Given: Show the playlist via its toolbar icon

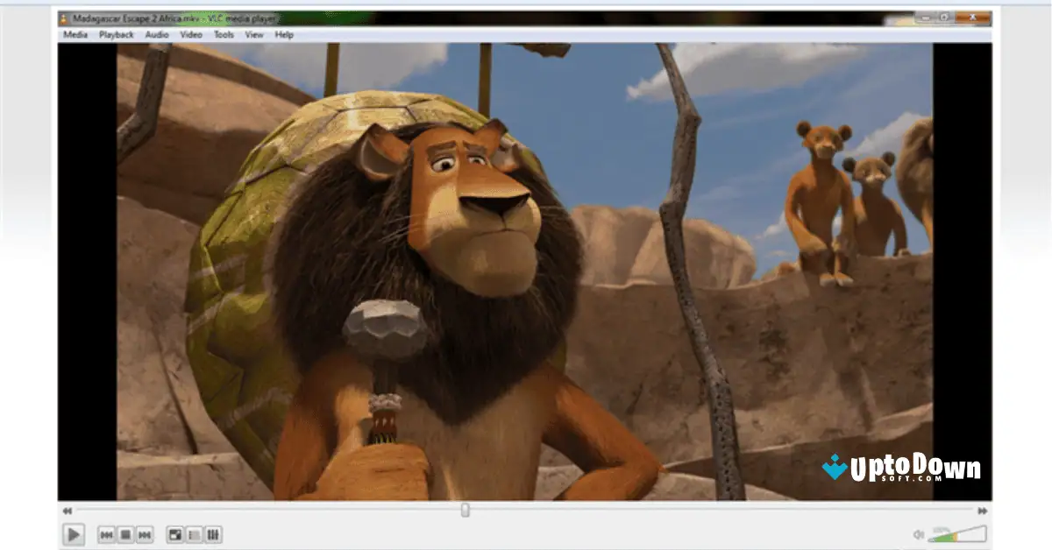Looking at the screenshot, I should [x=194, y=534].
